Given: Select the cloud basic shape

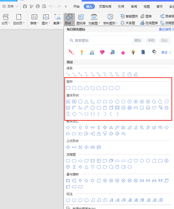Looking at the screenshot, I should [74, 114].
